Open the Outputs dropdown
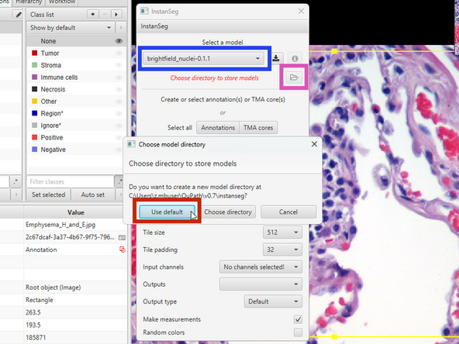 [261, 284]
